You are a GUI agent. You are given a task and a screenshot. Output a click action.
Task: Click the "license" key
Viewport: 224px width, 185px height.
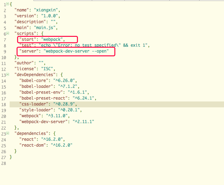pyautogui.click(x=25, y=69)
